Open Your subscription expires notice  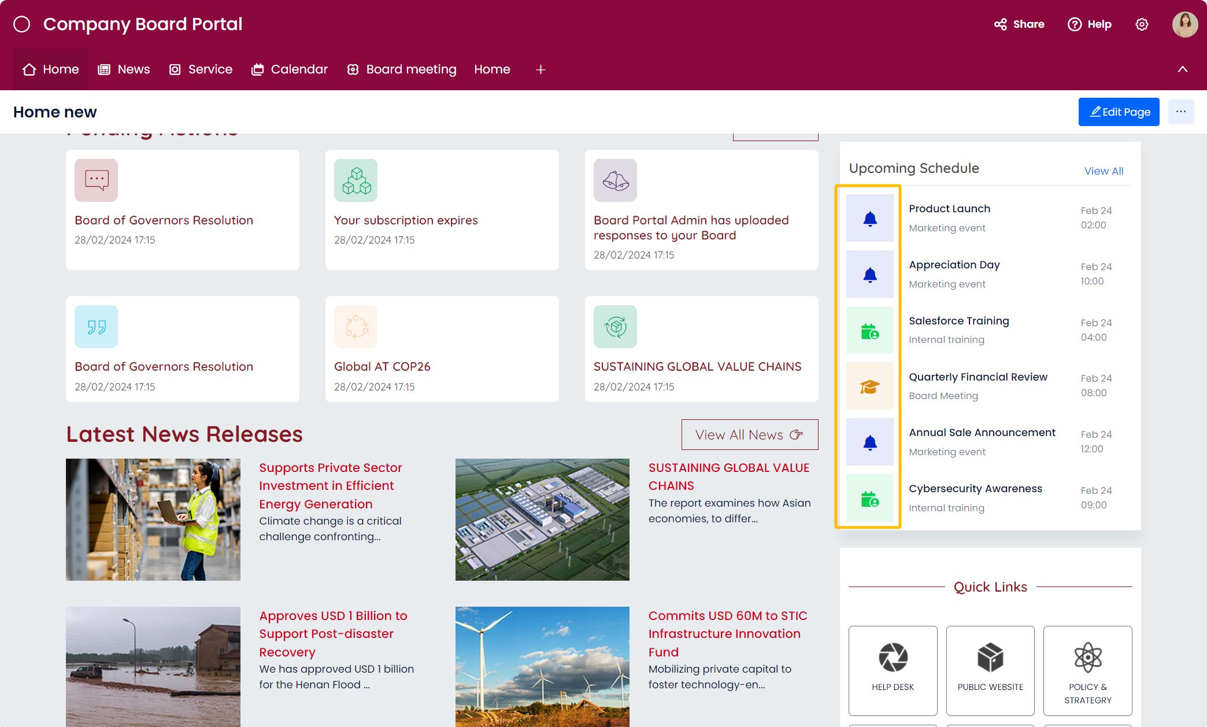pos(406,220)
